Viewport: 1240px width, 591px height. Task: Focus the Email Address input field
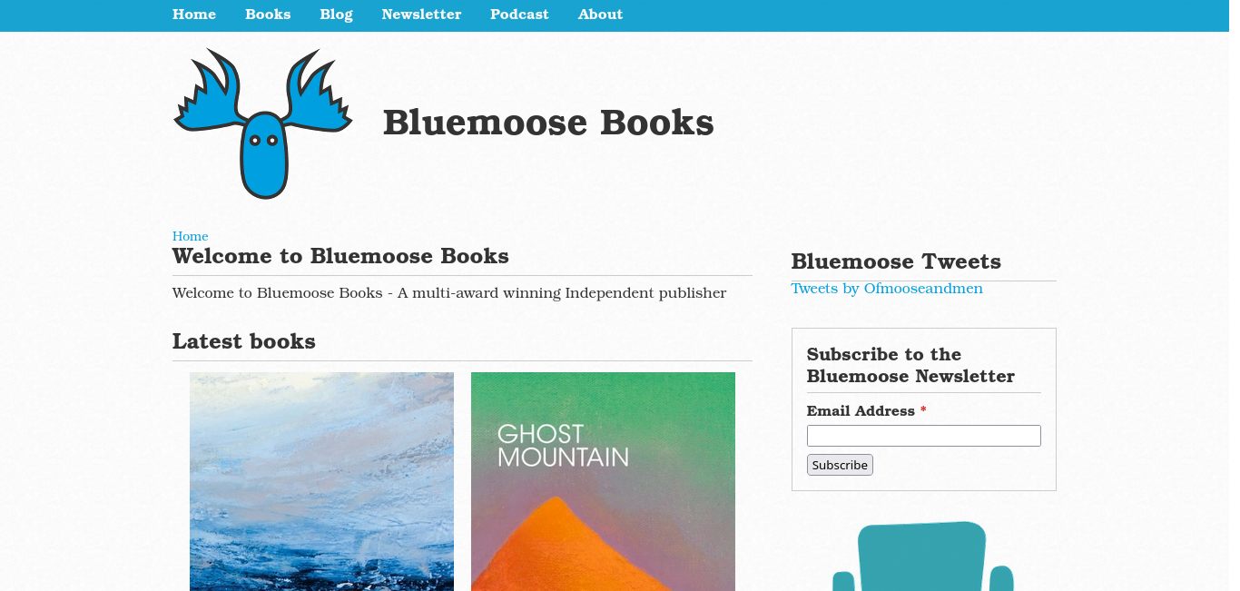(923, 436)
